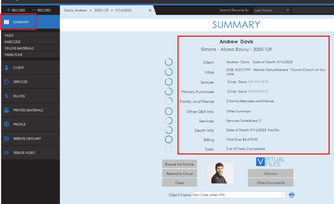Click the printer icon beside Client Forms

[292, 195]
